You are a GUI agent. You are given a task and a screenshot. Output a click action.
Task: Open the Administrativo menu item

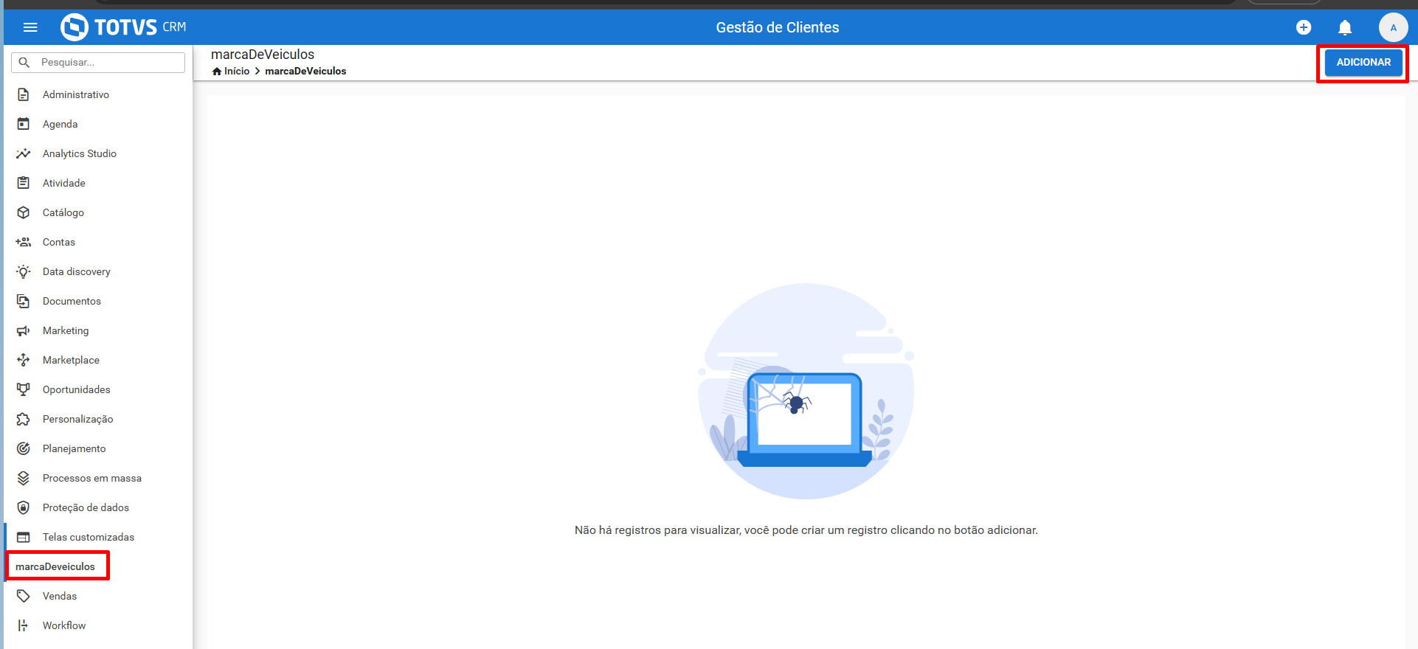tap(98, 94)
